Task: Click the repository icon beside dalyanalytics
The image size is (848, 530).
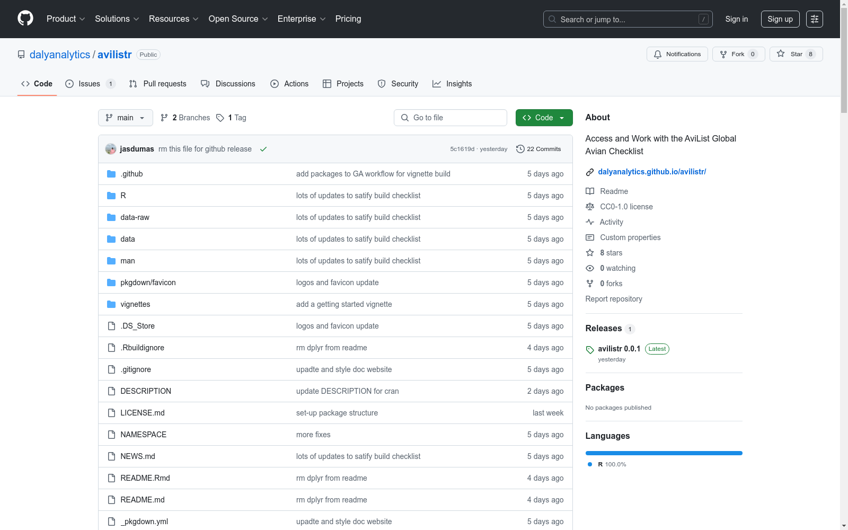Action: [21, 55]
